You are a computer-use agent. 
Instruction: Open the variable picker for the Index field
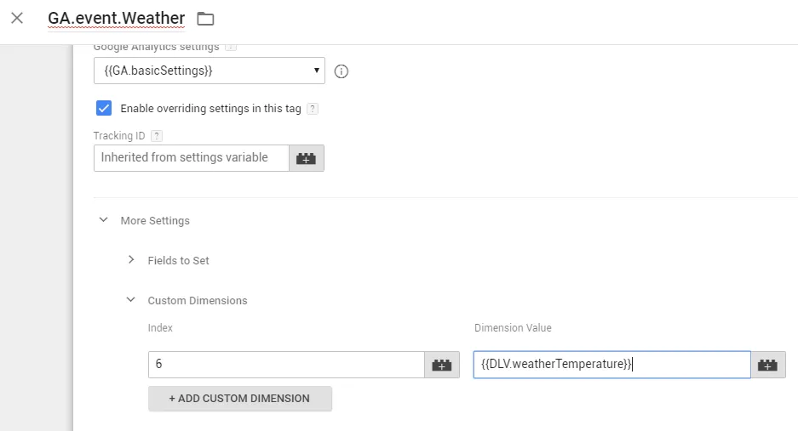coord(442,365)
